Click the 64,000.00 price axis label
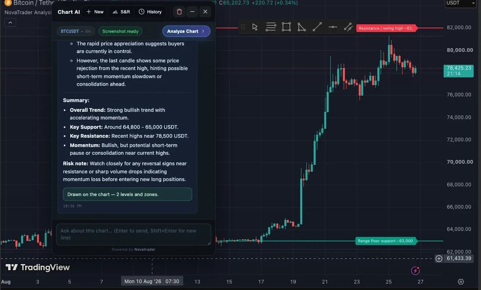The width and height of the screenshot is (481, 290). [459, 229]
